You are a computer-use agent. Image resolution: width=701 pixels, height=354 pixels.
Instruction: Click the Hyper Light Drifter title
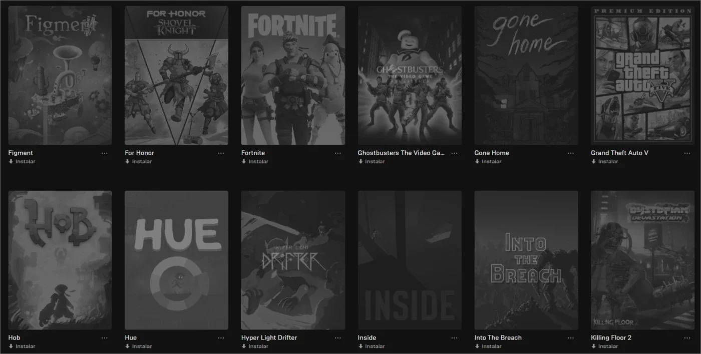(x=269, y=338)
